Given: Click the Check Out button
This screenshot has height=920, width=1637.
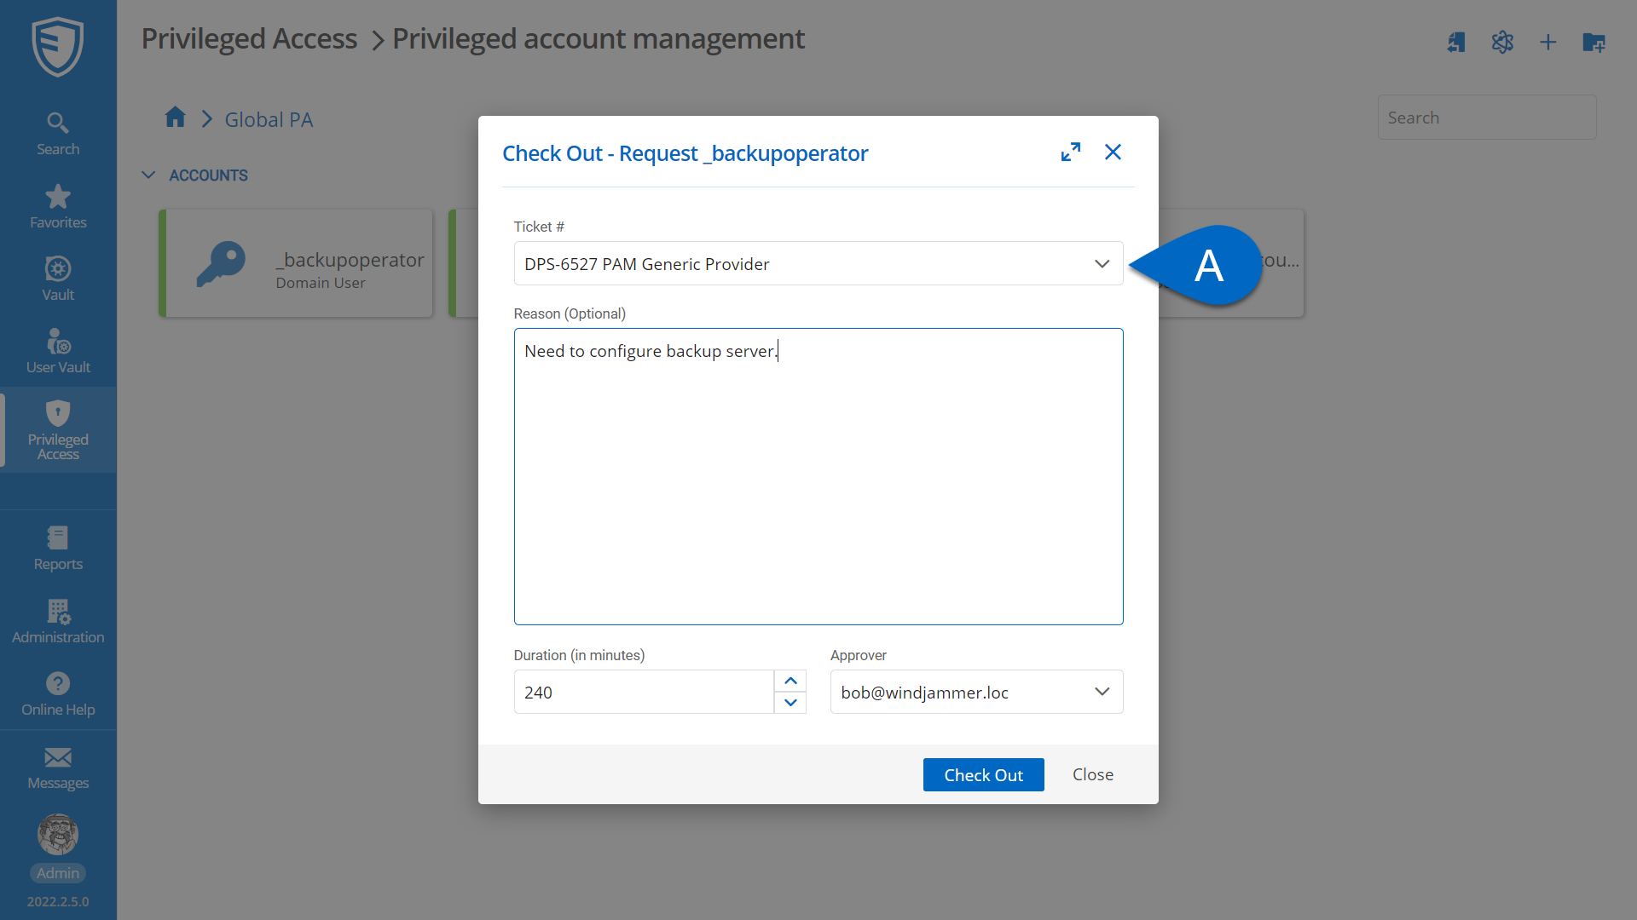Looking at the screenshot, I should click(983, 774).
